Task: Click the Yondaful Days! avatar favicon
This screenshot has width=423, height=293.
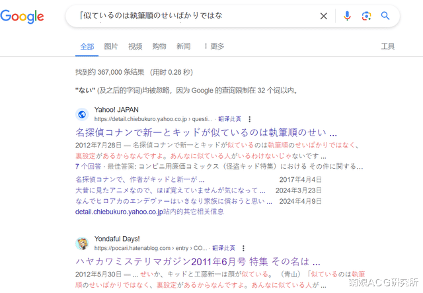Action: coord(82,243)
